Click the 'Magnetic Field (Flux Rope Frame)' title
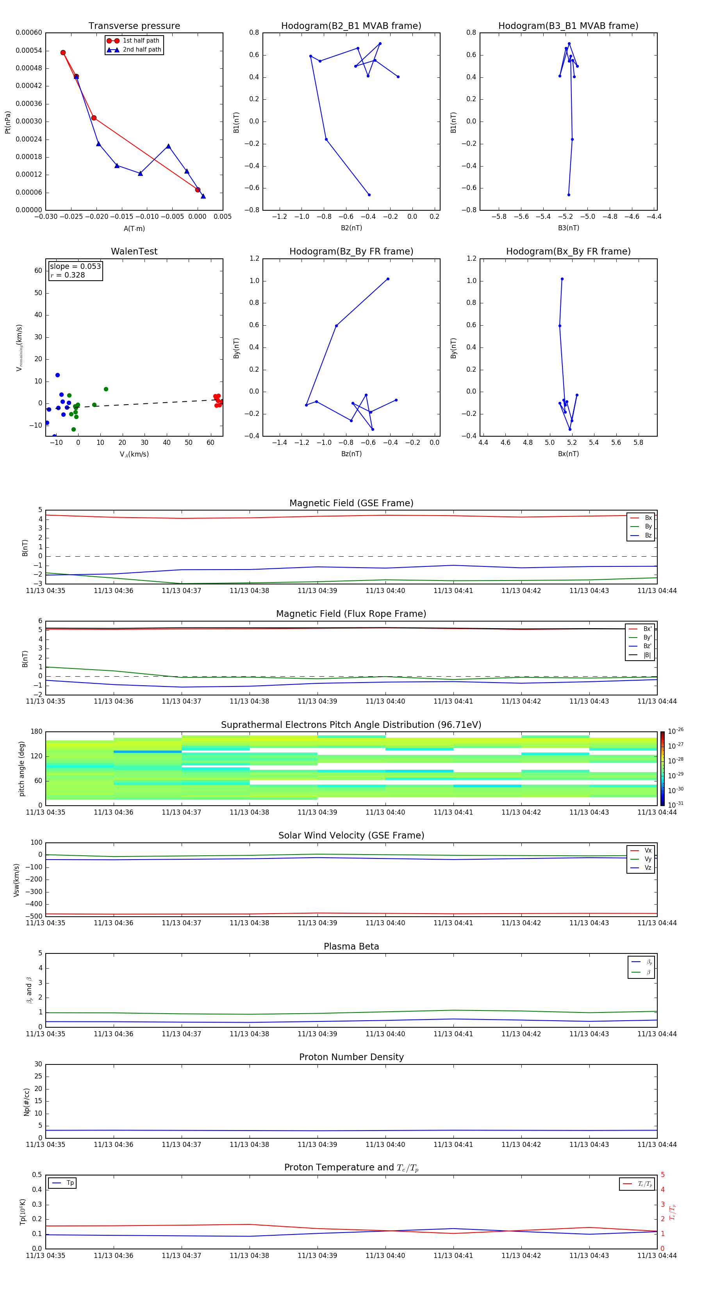 coord(351,614)
